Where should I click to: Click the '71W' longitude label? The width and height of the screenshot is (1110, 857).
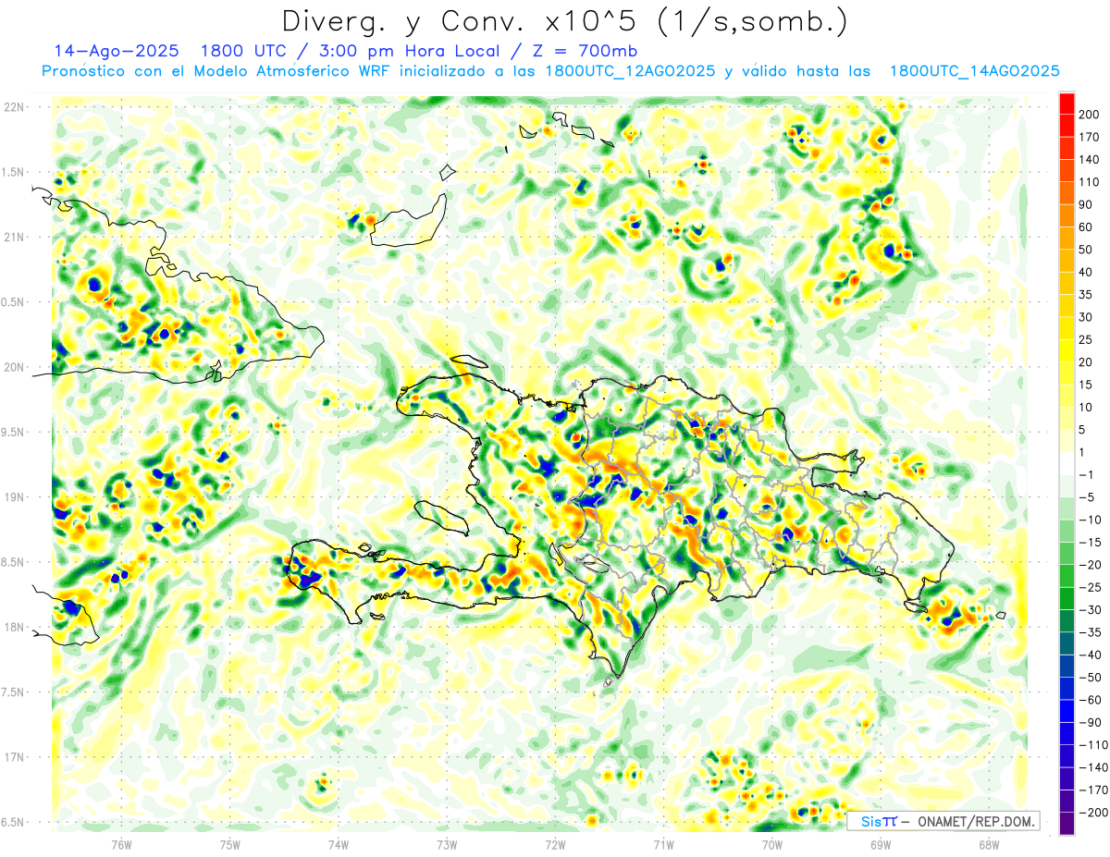(663, 845)
